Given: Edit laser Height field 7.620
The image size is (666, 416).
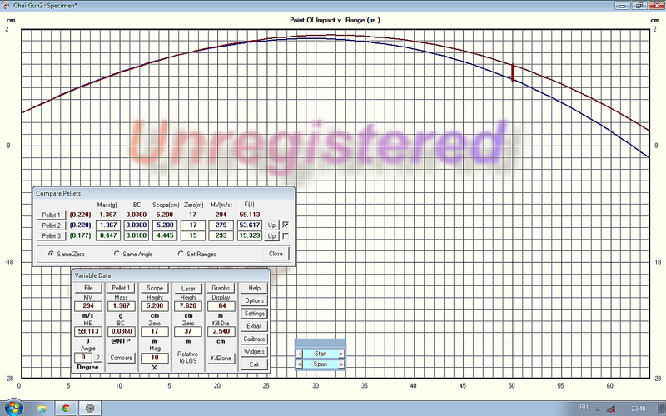Looking at the screenshot, I should coord(188,306).
